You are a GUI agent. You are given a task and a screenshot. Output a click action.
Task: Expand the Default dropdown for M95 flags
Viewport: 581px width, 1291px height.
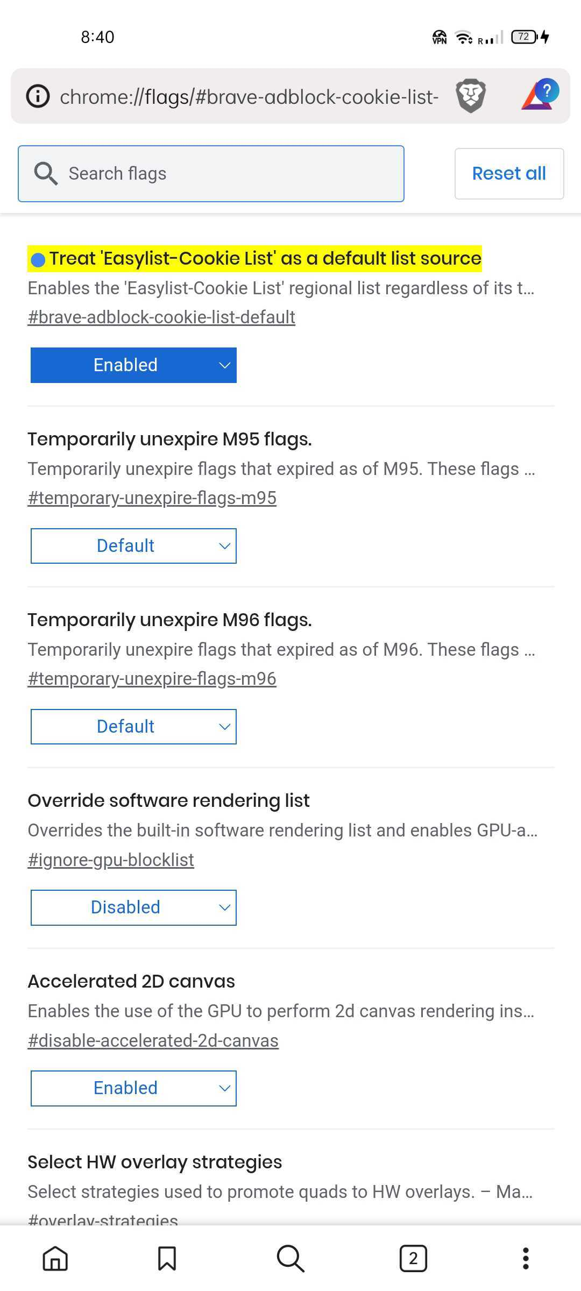[x=133, y=545]
